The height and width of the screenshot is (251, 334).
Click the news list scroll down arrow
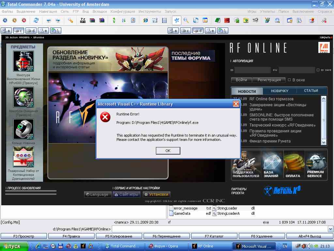324,142
